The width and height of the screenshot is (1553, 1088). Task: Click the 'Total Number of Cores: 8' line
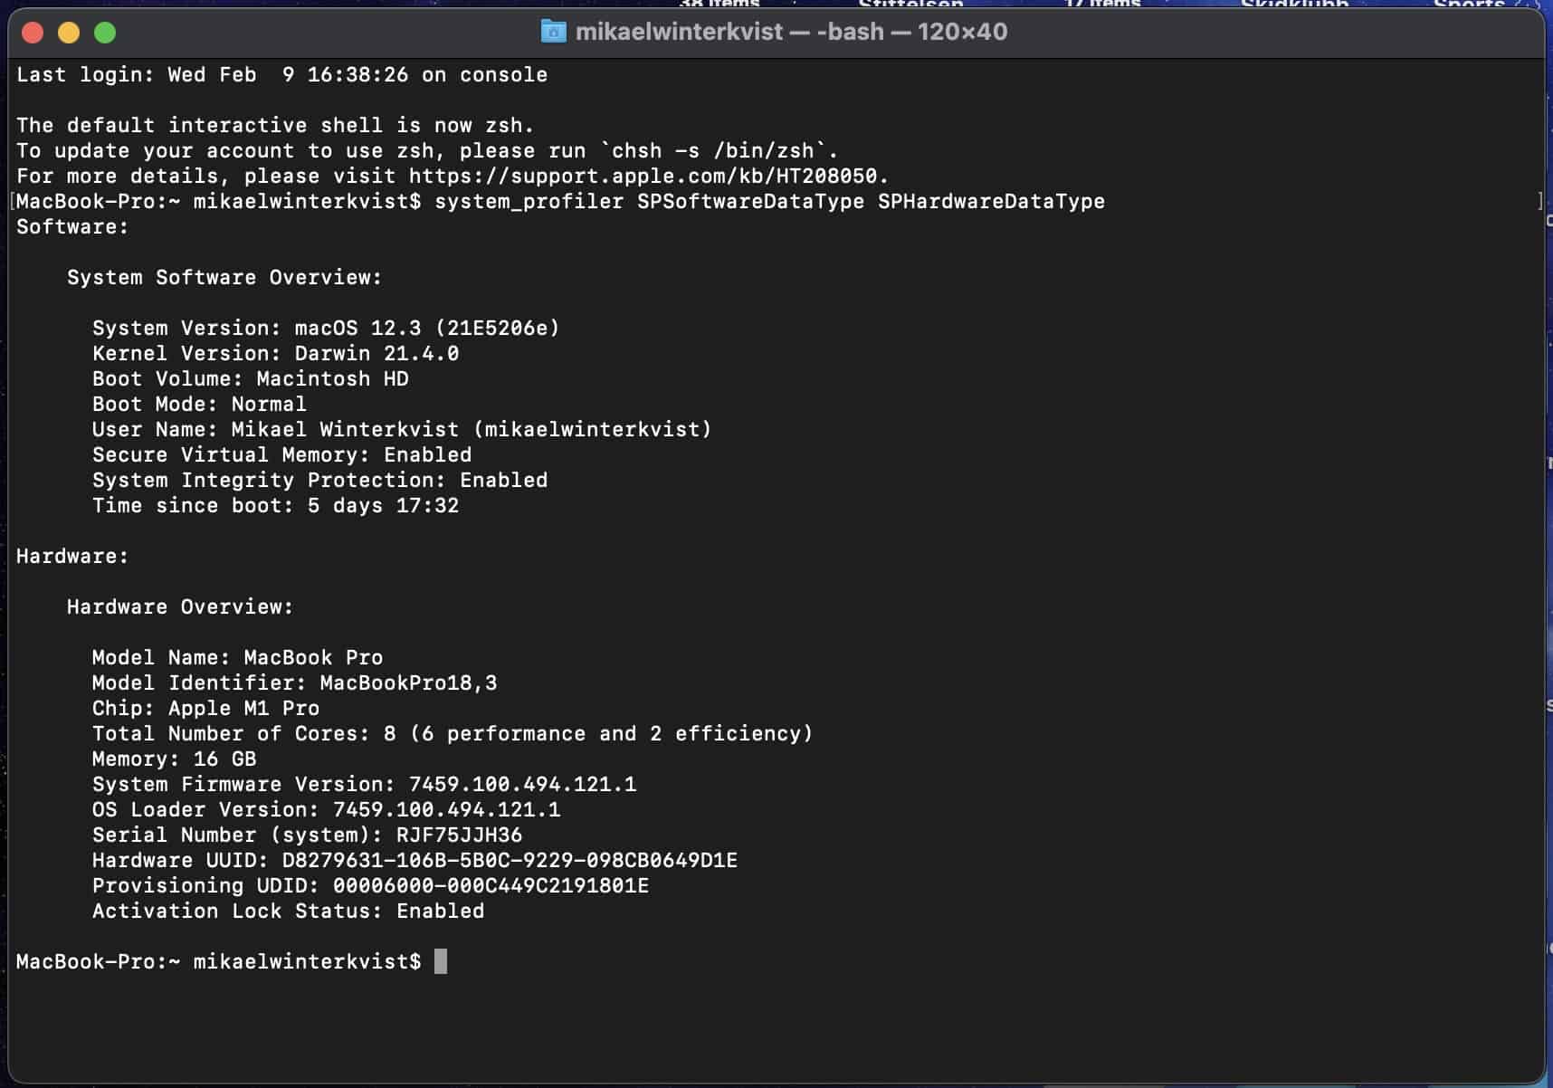coord(453,734)
